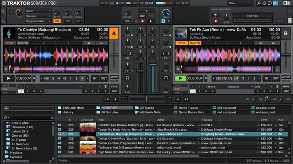Disable SYNC on Deck B

tap(182, 43)
